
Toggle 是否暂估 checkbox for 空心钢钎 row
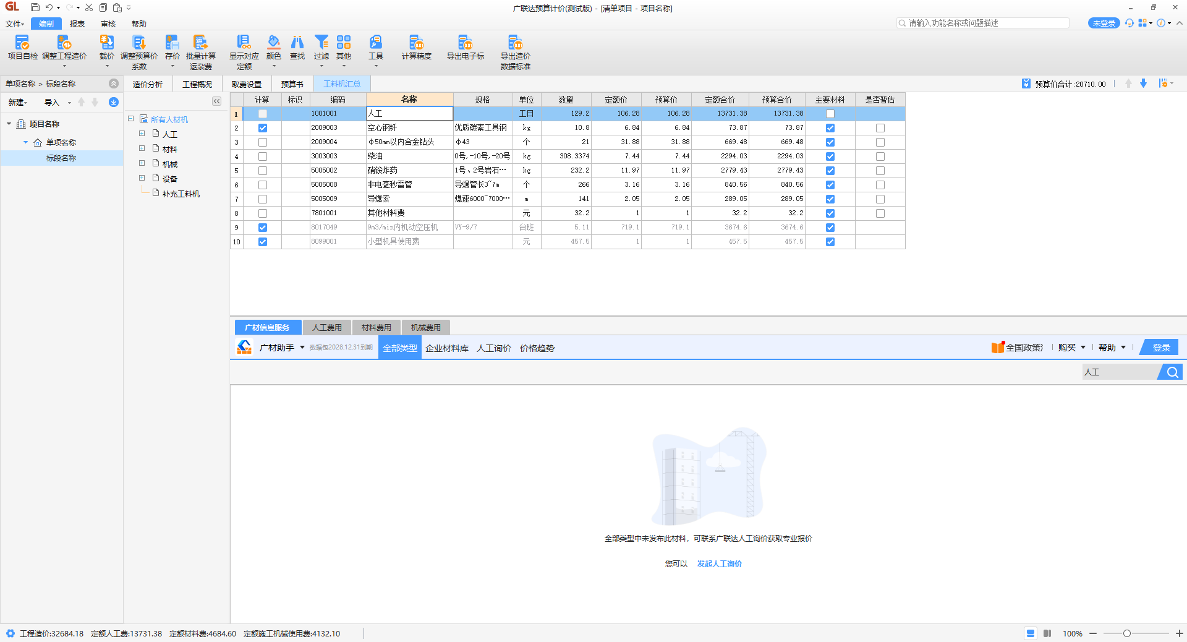[880, 128]
